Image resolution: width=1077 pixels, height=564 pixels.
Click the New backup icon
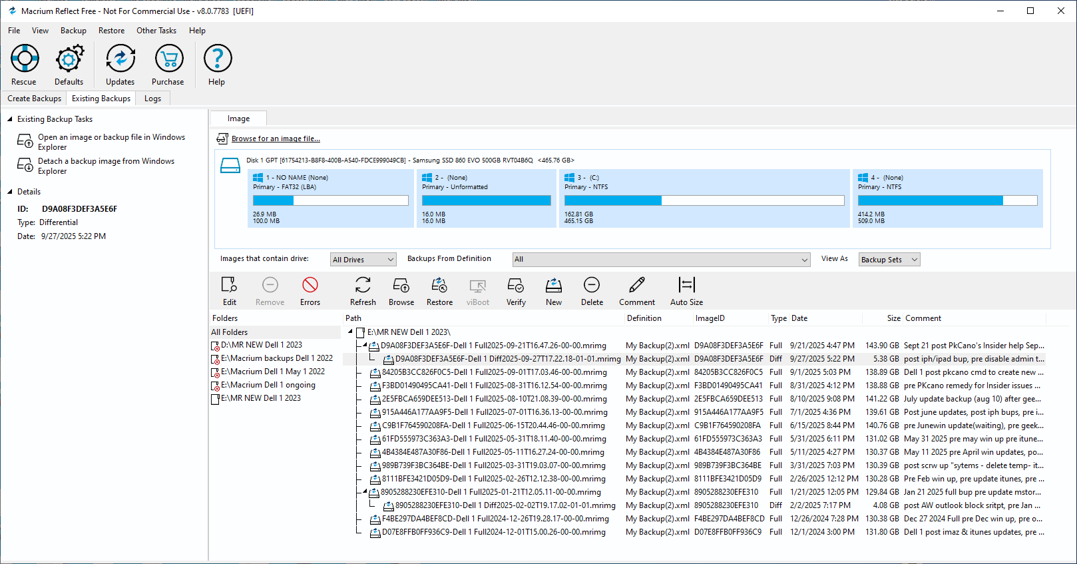pos(554,291)
